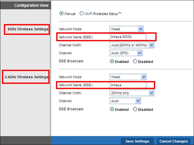Click the 2.4GHz SSID Broadcast label
Viewport: 194px width, 145px height.
point(72,109)
